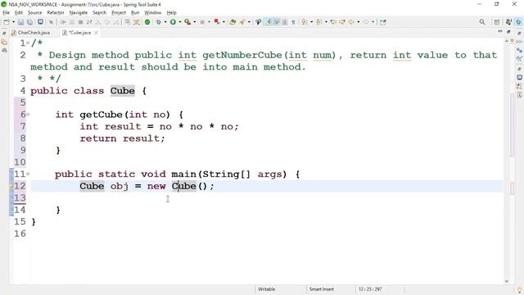The width and height of the screenshot is (524, 295).
Task: Open Previous Annotation dropdown arrow
Action: pos(326,22)
